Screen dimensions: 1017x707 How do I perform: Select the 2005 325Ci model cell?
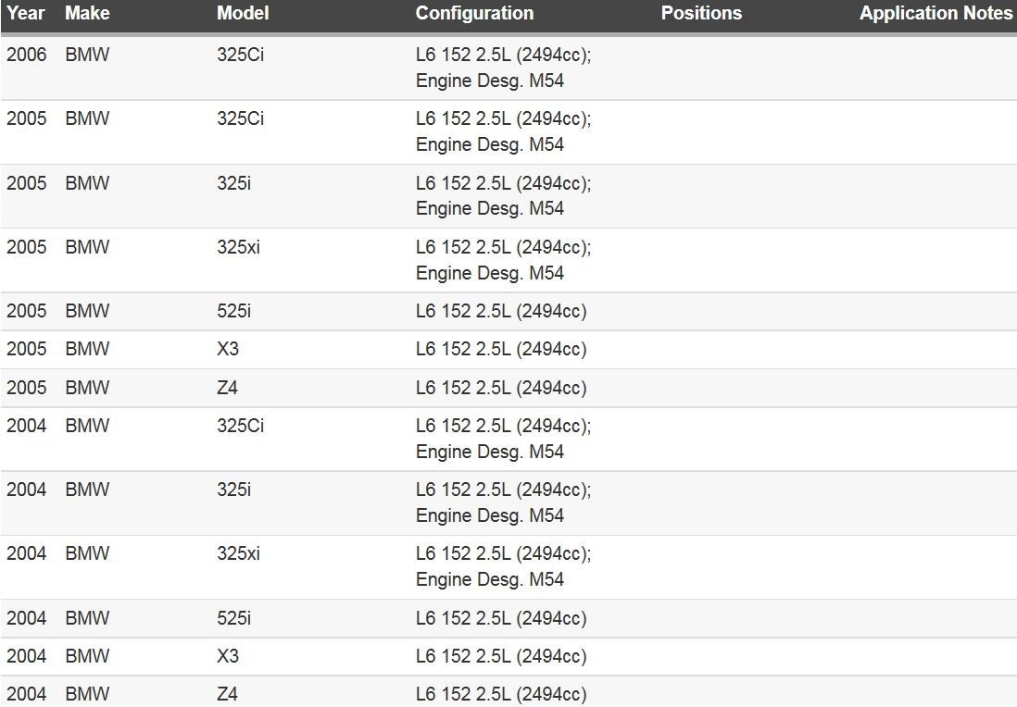240,118
